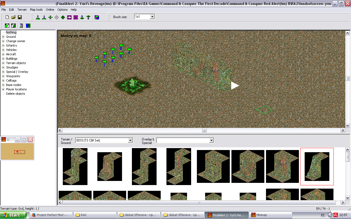Select the red-outlined cliff tile thumbnail
Viewport: 351px width, 219px height.
[x=317, y=166]
